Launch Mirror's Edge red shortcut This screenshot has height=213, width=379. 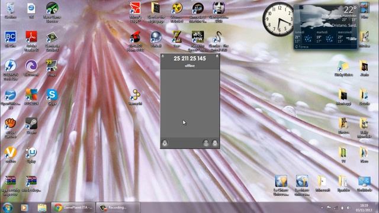[136, 12]
